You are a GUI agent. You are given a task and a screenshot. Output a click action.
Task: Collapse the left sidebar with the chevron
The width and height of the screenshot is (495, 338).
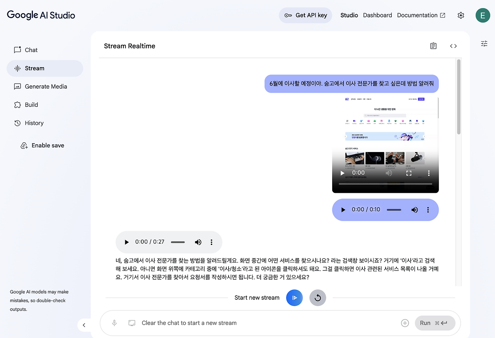coord(84,325)
